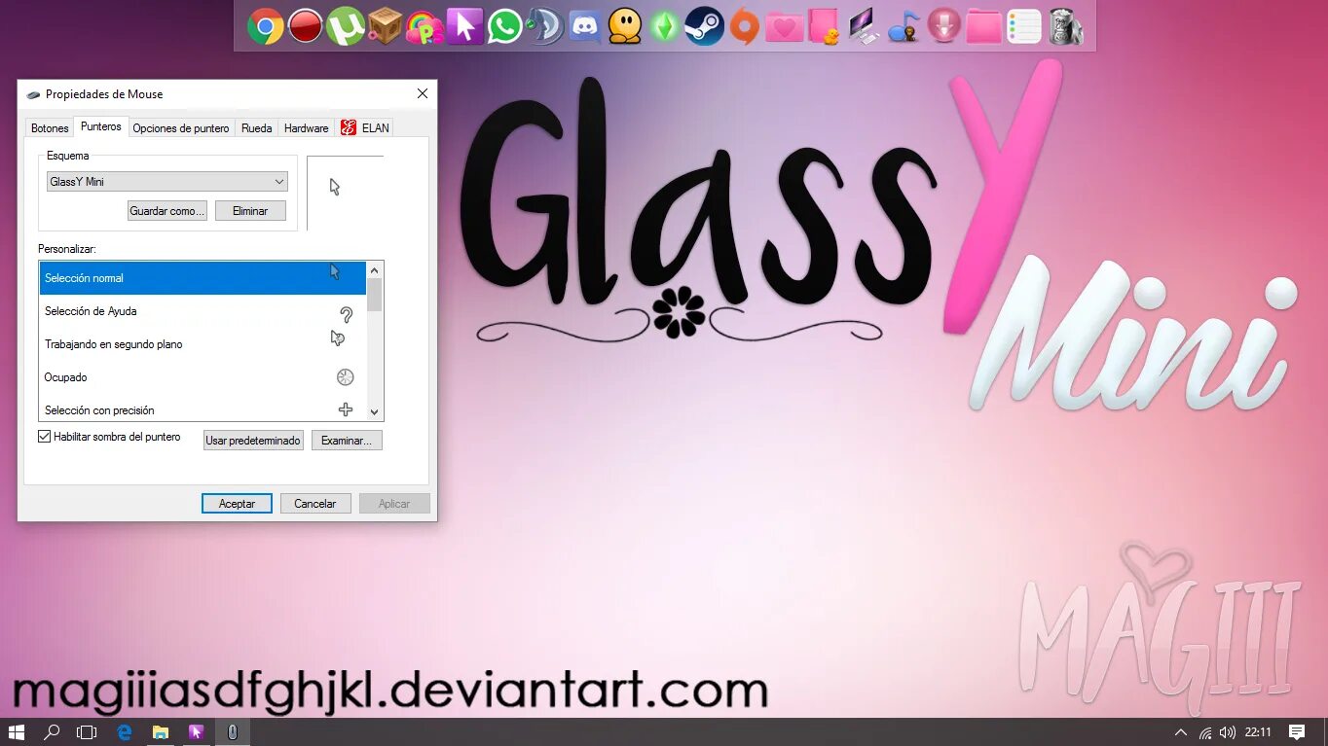Open Discord from the dock
This screenshot has height=746, width=1328.
click(x=584, y=26)
